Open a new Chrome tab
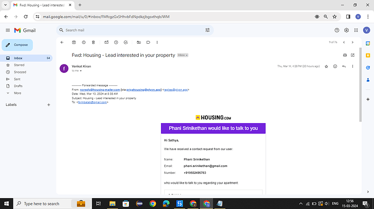 [x=80, y=5]
